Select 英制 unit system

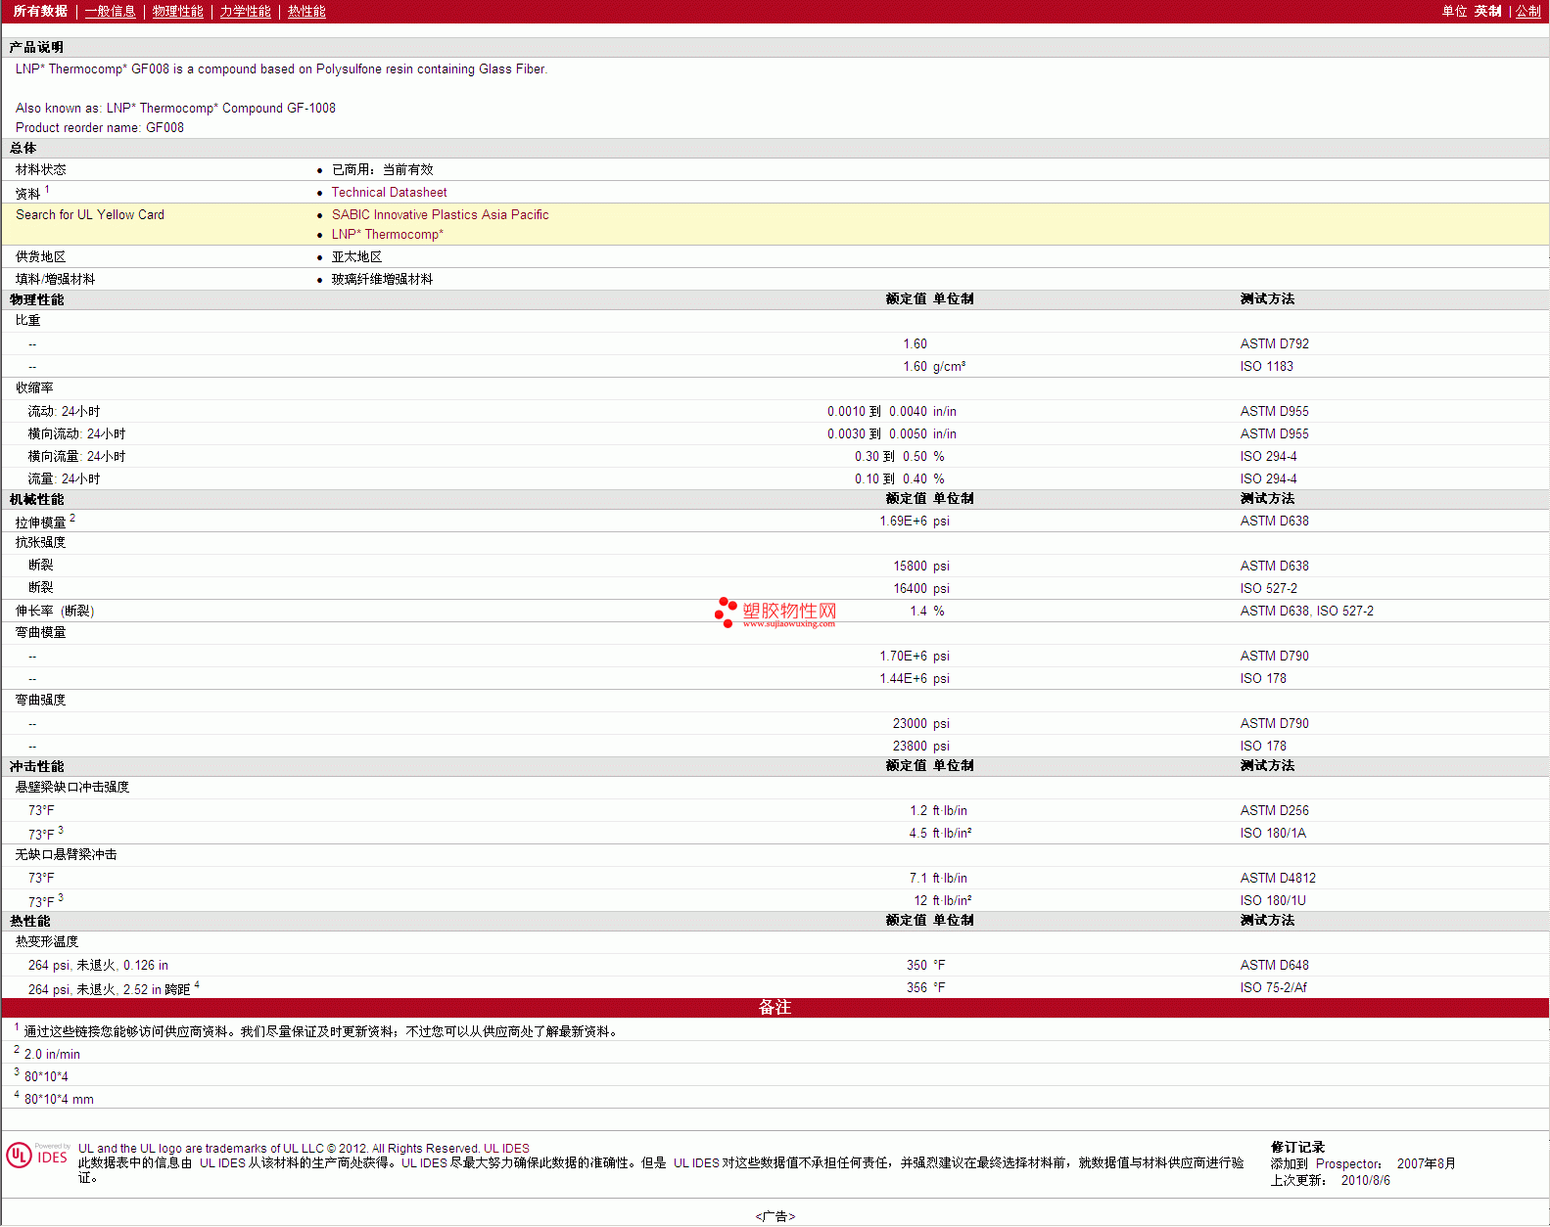click(1487, 12)
